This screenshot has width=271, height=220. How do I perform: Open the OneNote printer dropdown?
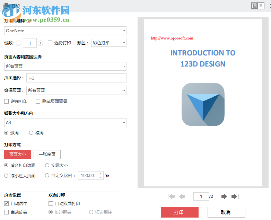[x=65, y=31]
